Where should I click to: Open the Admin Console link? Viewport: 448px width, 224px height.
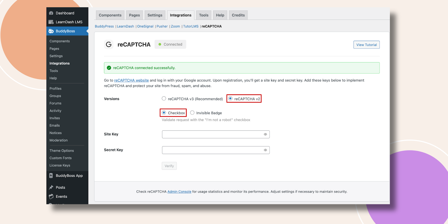click(179, 192)
